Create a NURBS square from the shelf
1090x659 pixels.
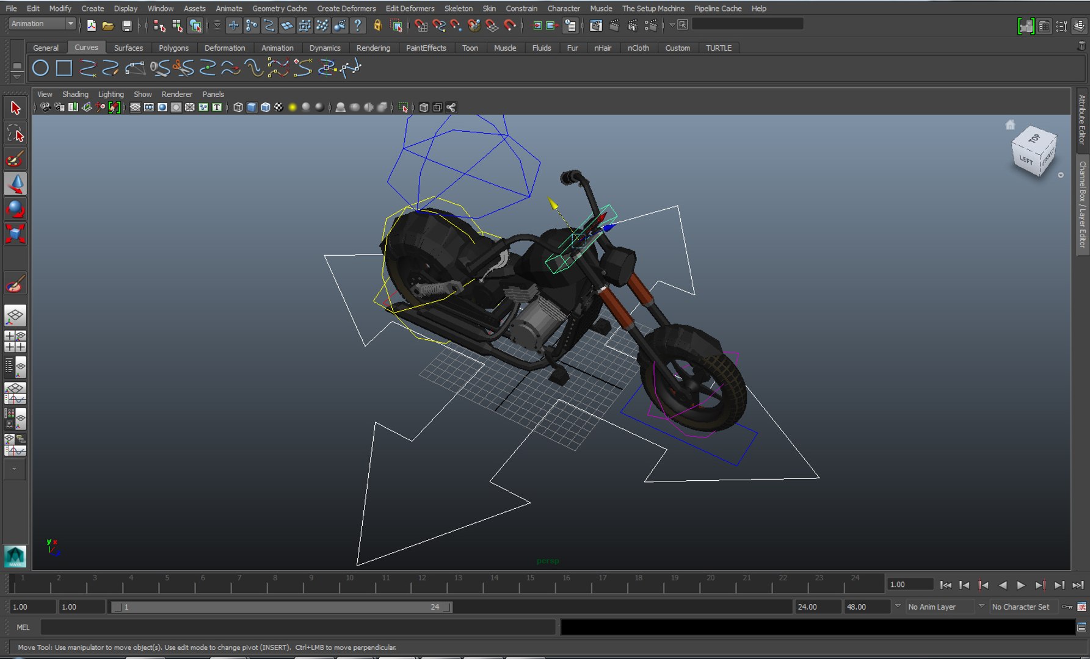pyautogui.click(x=64, y=68)
